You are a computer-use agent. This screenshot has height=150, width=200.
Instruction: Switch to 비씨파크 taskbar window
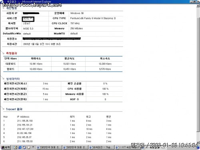(101, 148)
